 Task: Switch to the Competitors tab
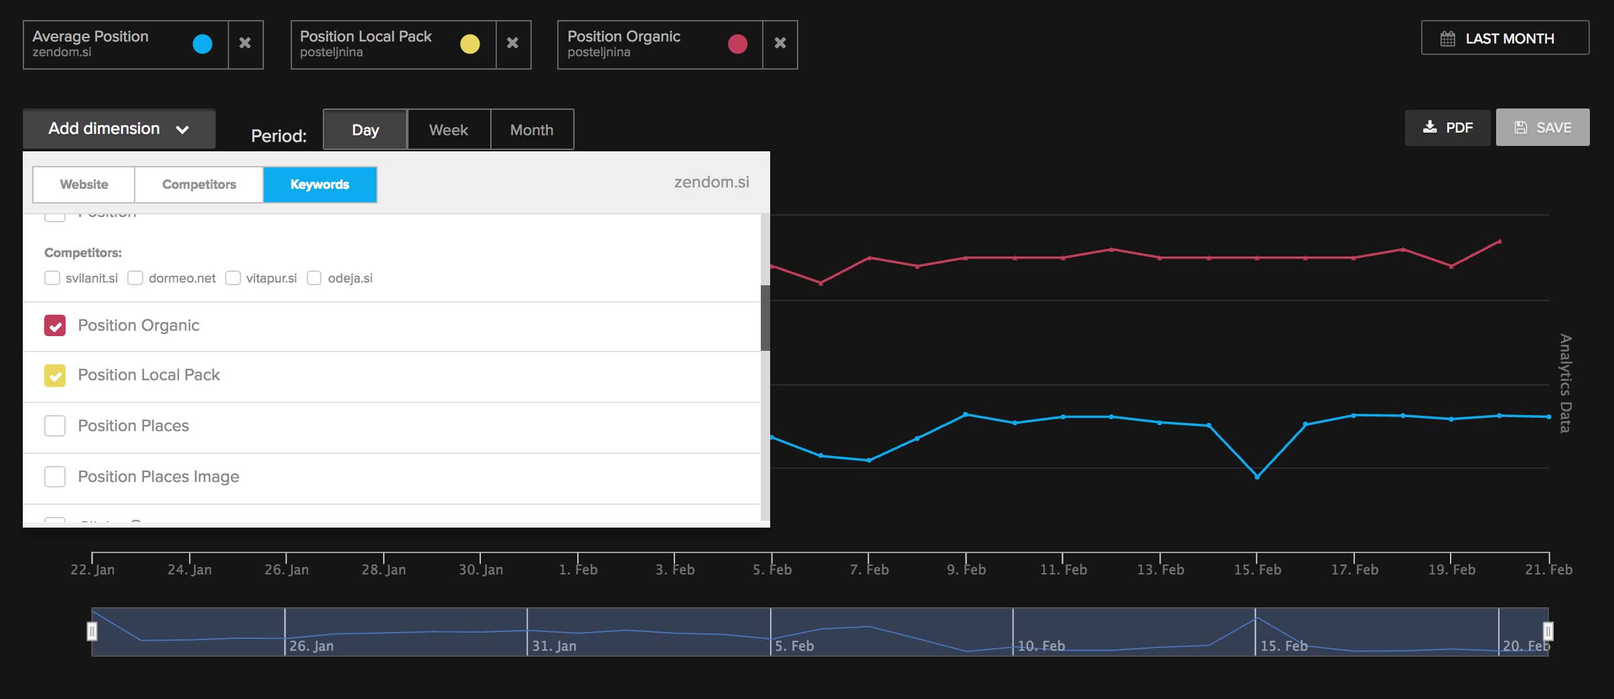point(199,185)
